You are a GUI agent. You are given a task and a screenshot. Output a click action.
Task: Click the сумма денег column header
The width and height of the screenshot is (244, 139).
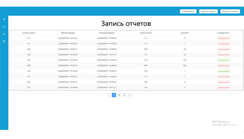(x=146, y=33)
